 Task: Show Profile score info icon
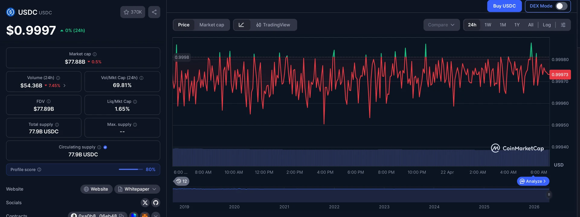pyautogui.click(x=39, y=170)
